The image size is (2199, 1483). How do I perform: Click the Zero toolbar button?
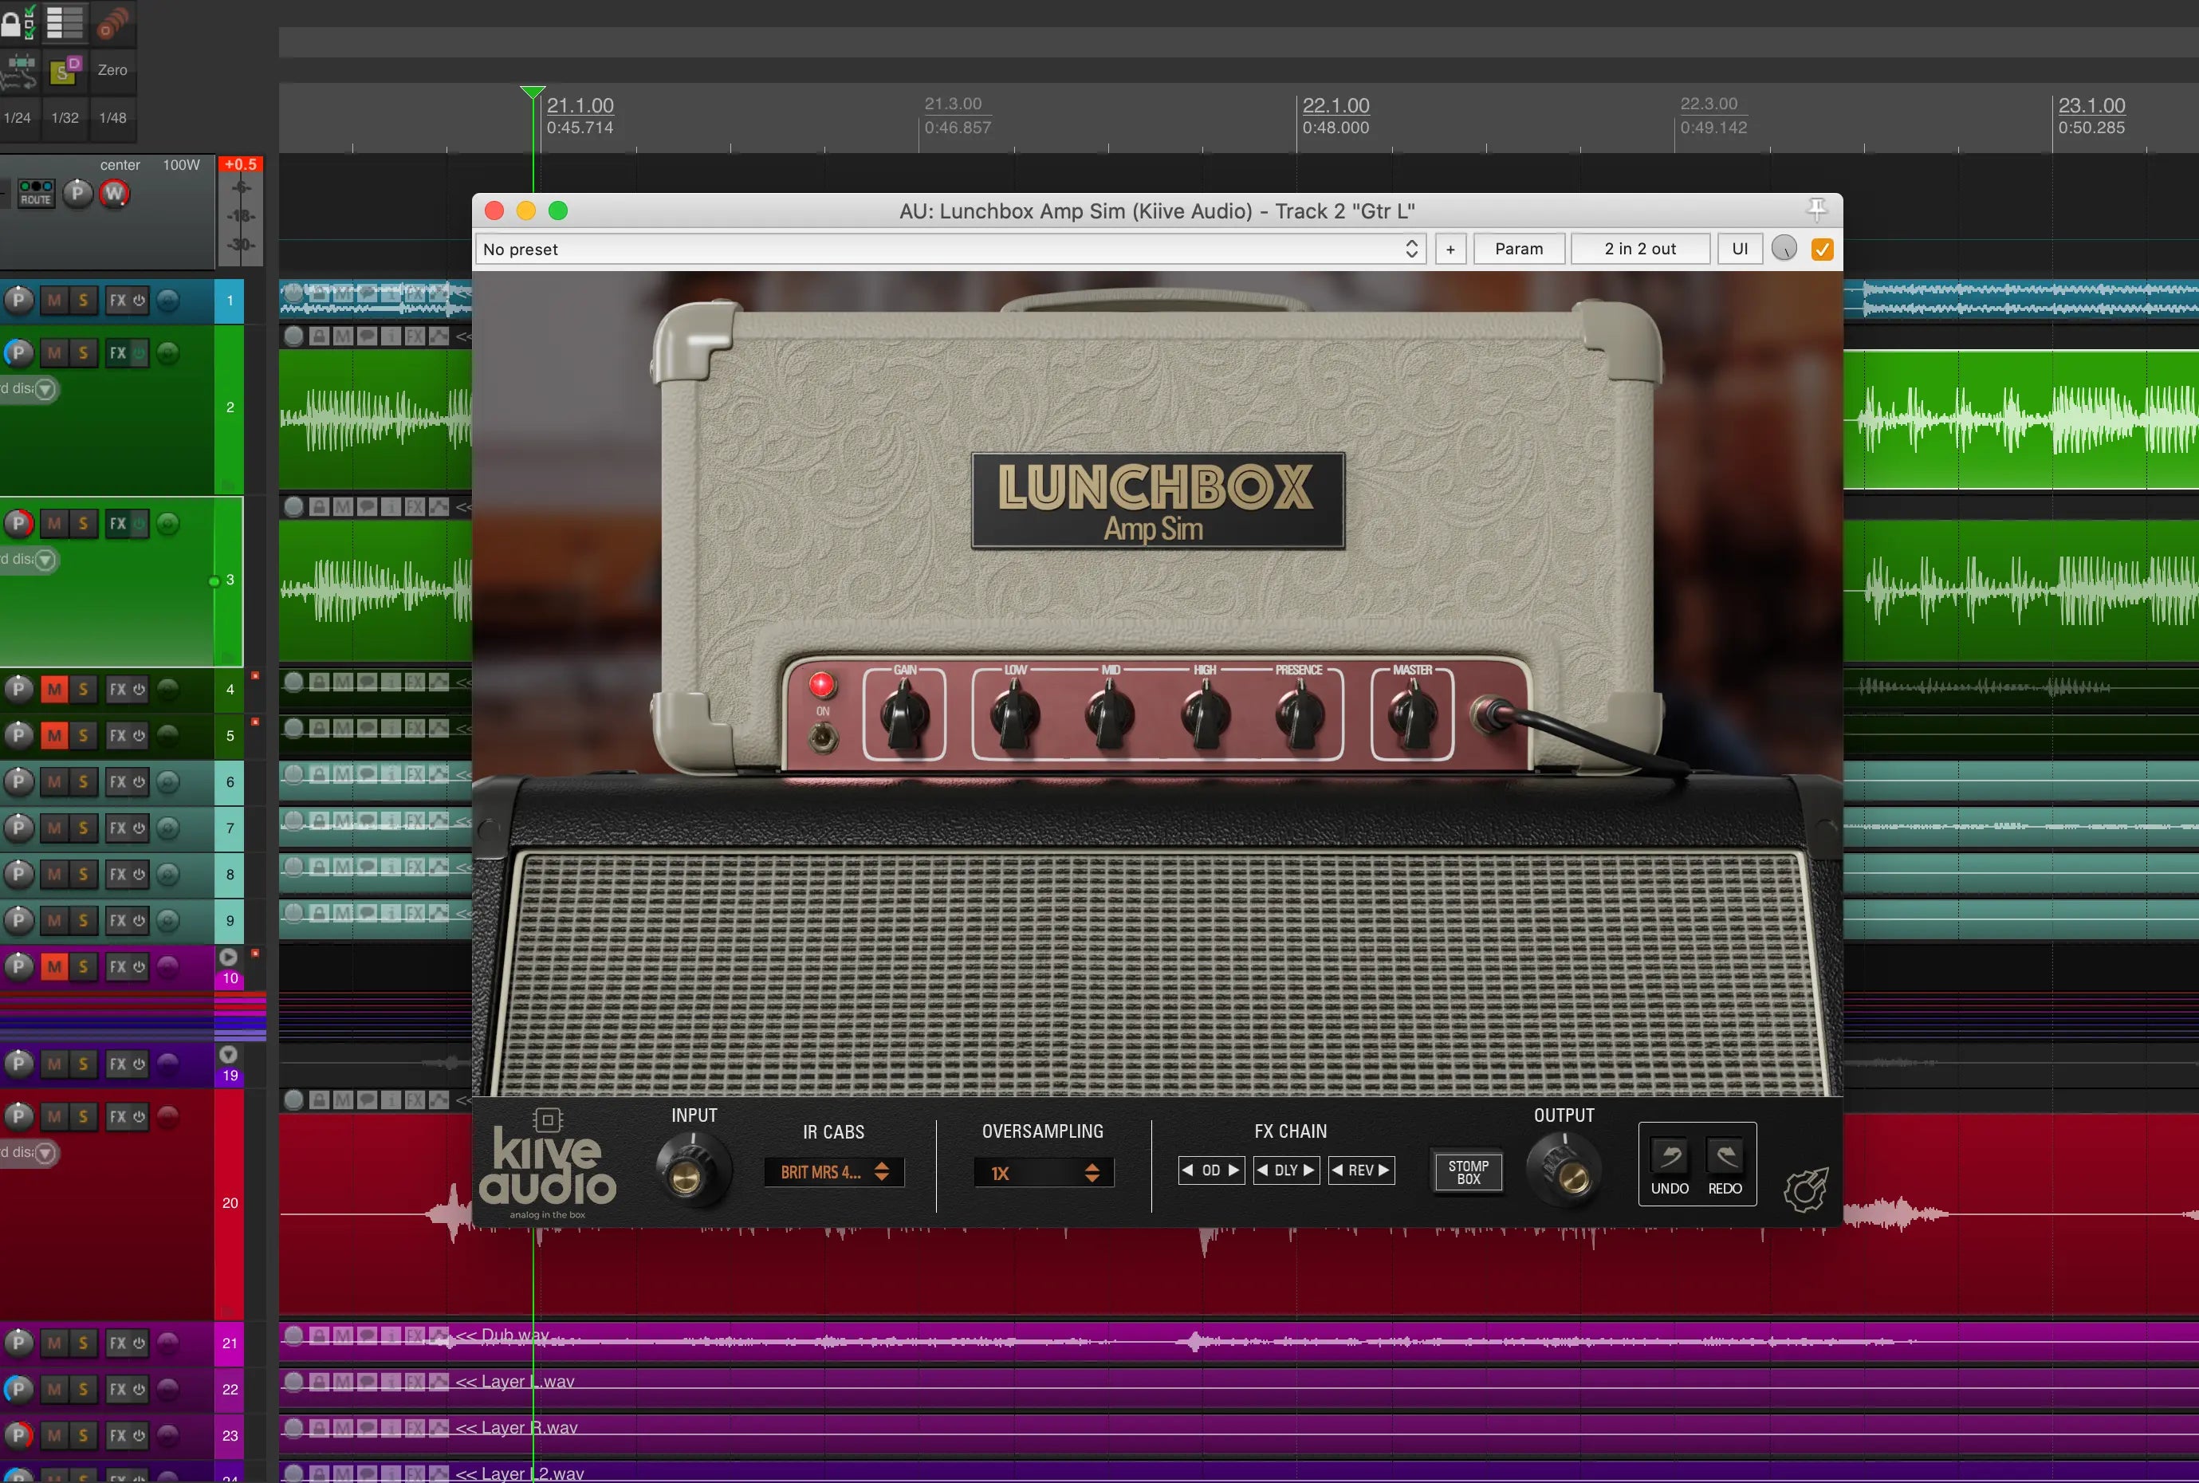(x=112, y=70)
